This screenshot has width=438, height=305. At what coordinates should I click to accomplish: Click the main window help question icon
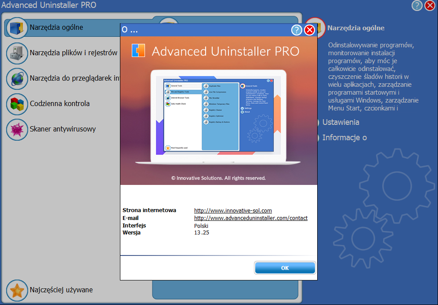417,5
